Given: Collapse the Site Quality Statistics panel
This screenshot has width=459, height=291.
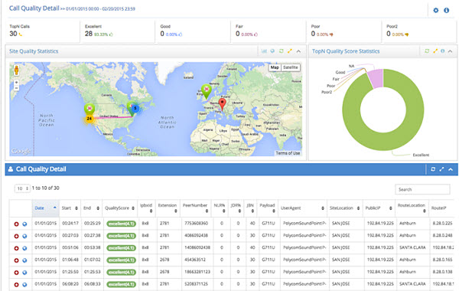Looking at the screenshot, I should click(x=298, y=51).
